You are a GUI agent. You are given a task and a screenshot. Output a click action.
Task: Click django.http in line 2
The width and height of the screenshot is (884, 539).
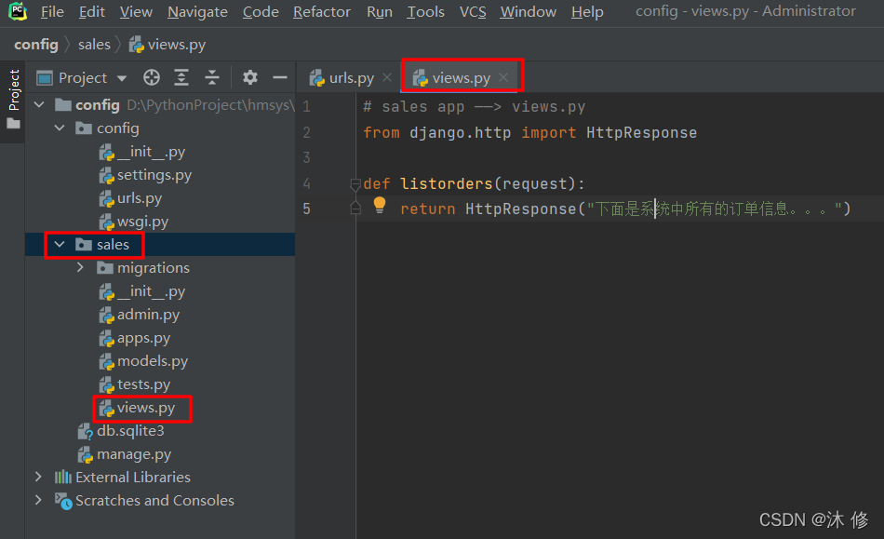point(460,132)
